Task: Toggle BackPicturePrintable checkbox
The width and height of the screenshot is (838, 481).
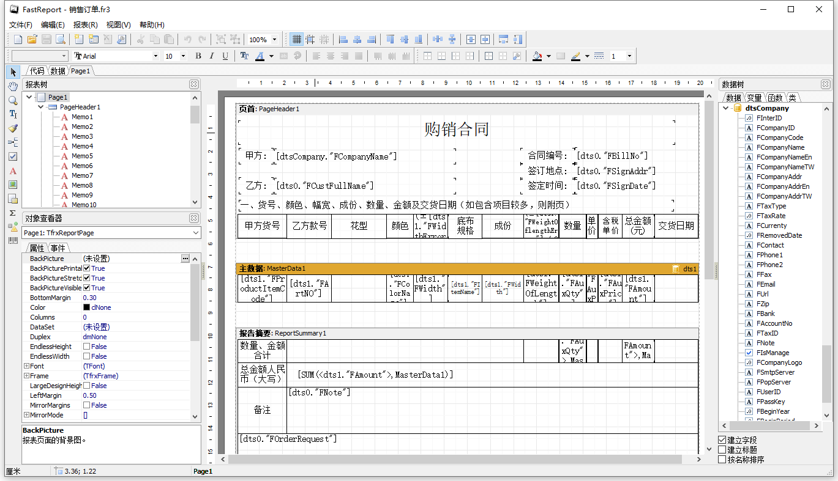Action: [x=87, y=268]
